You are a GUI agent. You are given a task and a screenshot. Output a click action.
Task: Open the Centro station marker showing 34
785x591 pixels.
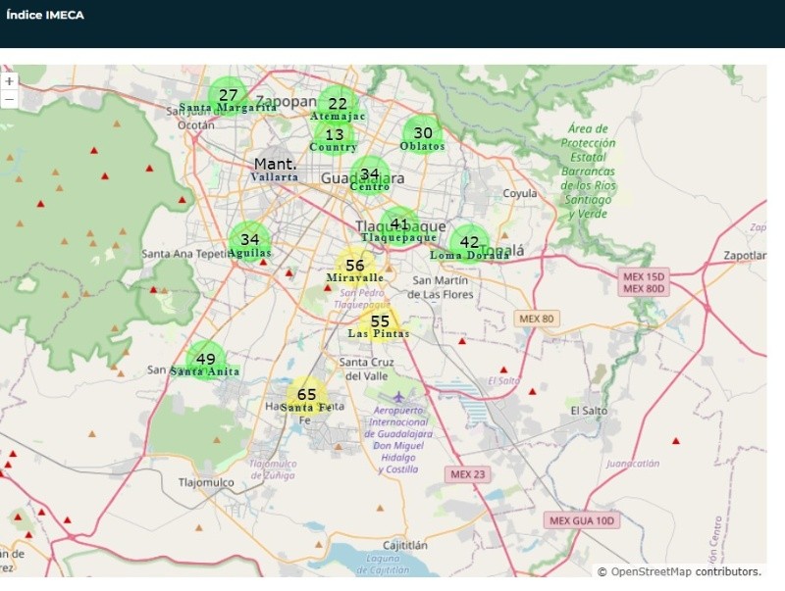pos(369,175)
